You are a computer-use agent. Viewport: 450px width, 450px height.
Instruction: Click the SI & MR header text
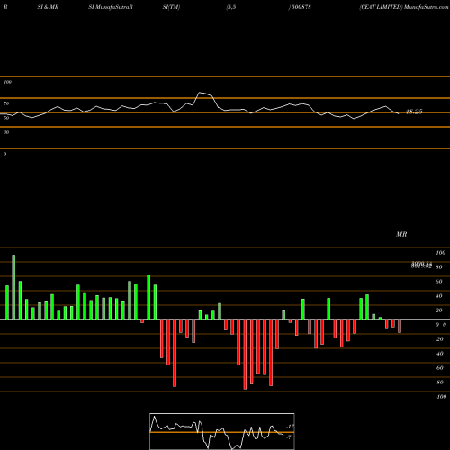[x=48, y=7]
